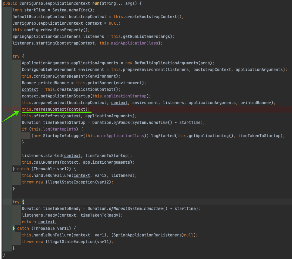This screenshot has width=292, height=259.
Task: Click createBootstrapContext method call
Action: [151, 17]
